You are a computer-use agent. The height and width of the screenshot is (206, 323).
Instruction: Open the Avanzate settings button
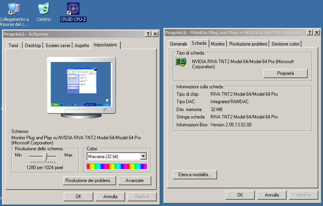point(135,180)
